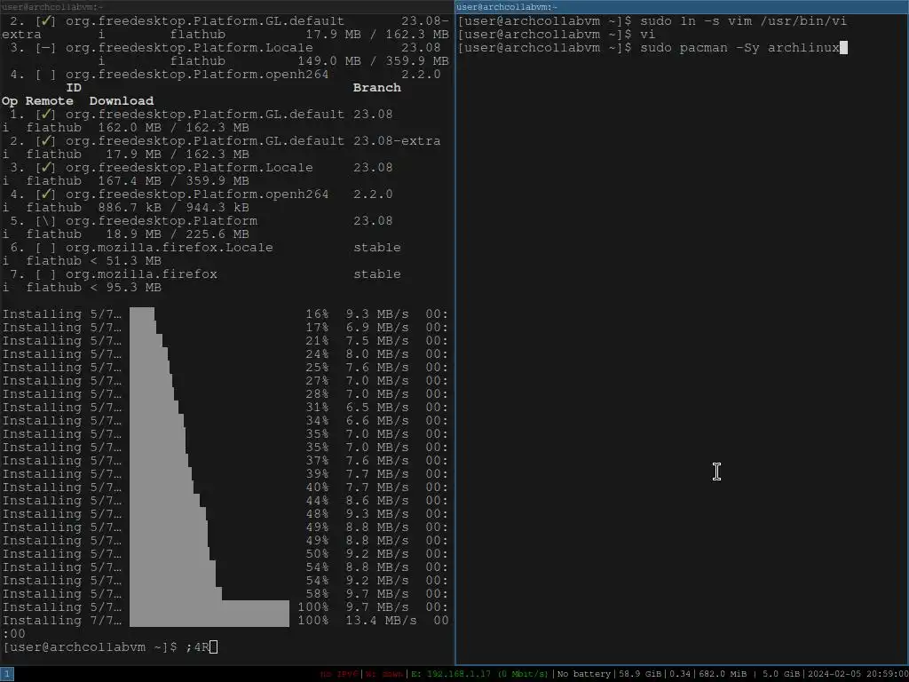Click the Ethernet address 192.168.1.17 entry
909x682 pixels.
(481, 675)
